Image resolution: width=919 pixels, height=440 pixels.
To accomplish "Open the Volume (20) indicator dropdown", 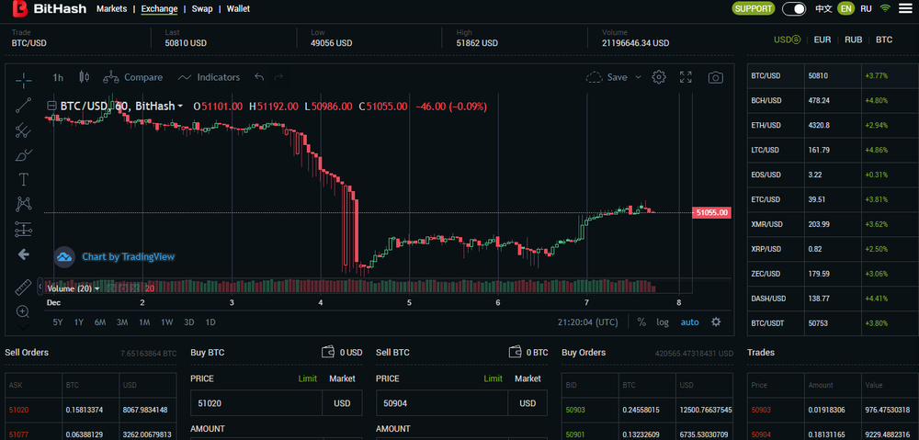I will [96, 288].
